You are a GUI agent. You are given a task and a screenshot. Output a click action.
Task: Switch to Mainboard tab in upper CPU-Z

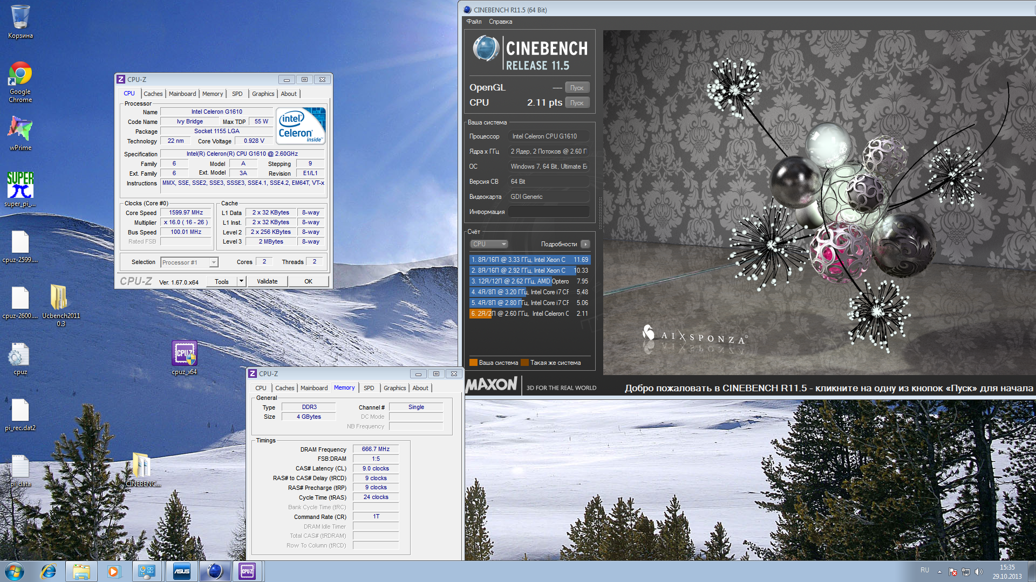182,94
